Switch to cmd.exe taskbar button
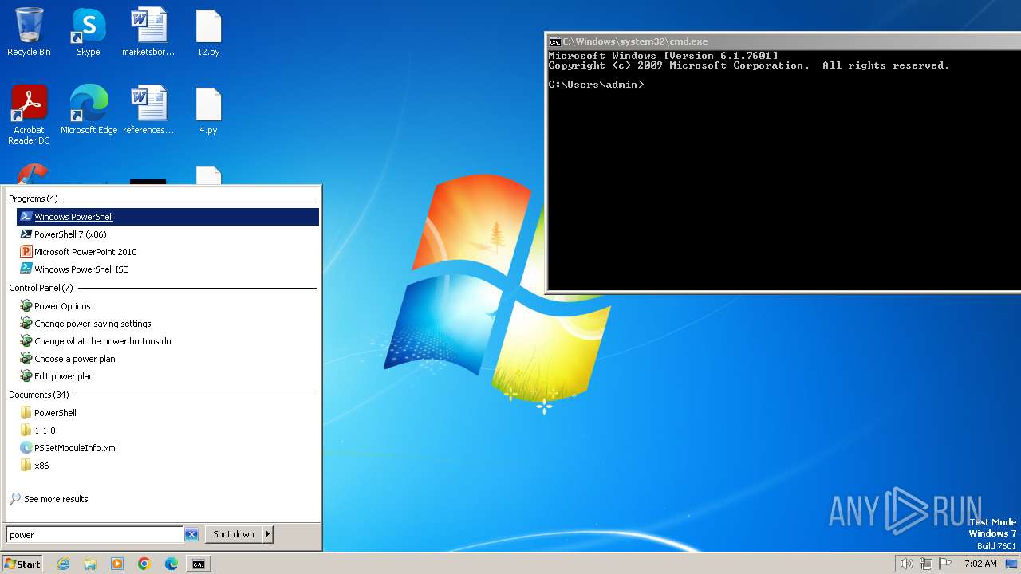The height and width of the screenshot is (574, 1021). 199,564
